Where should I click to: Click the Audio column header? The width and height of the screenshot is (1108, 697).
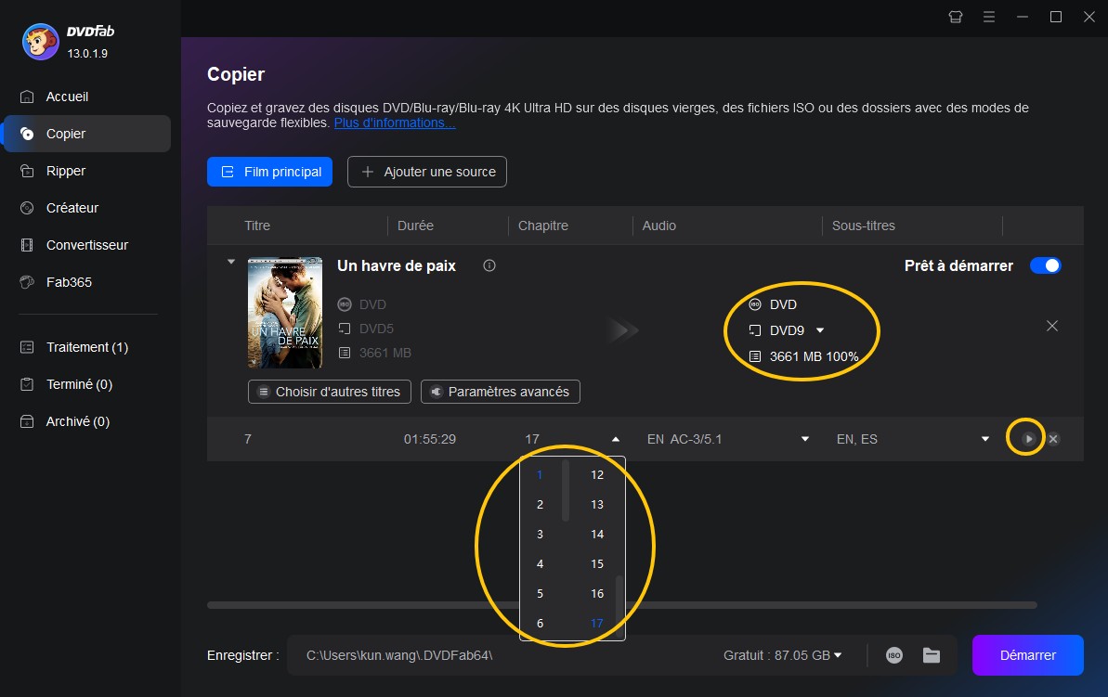pos(658,226)
